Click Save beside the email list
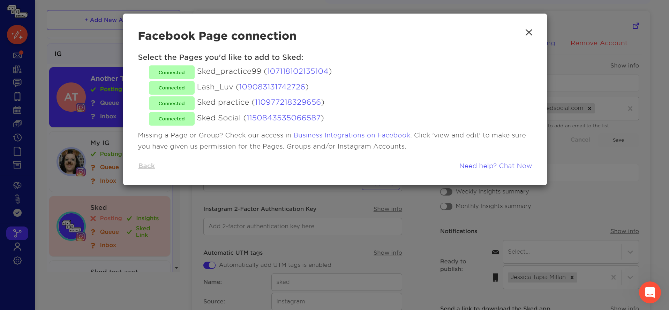The width and height of the screenshot is (669, 310). click(618, 140)
